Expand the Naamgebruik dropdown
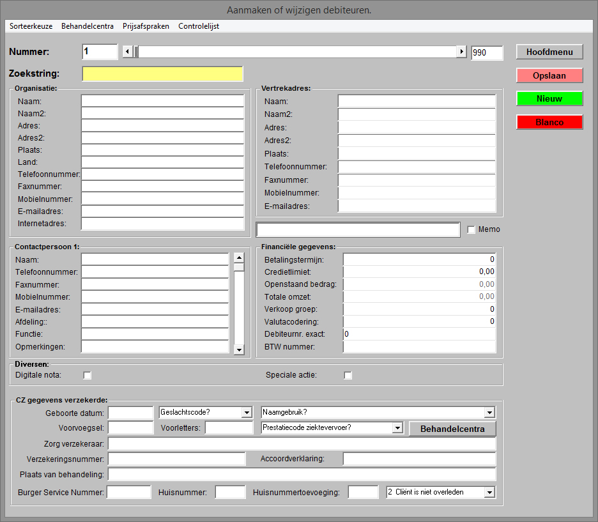The height and width of the screenshot is (522, 598). point(489,413)
